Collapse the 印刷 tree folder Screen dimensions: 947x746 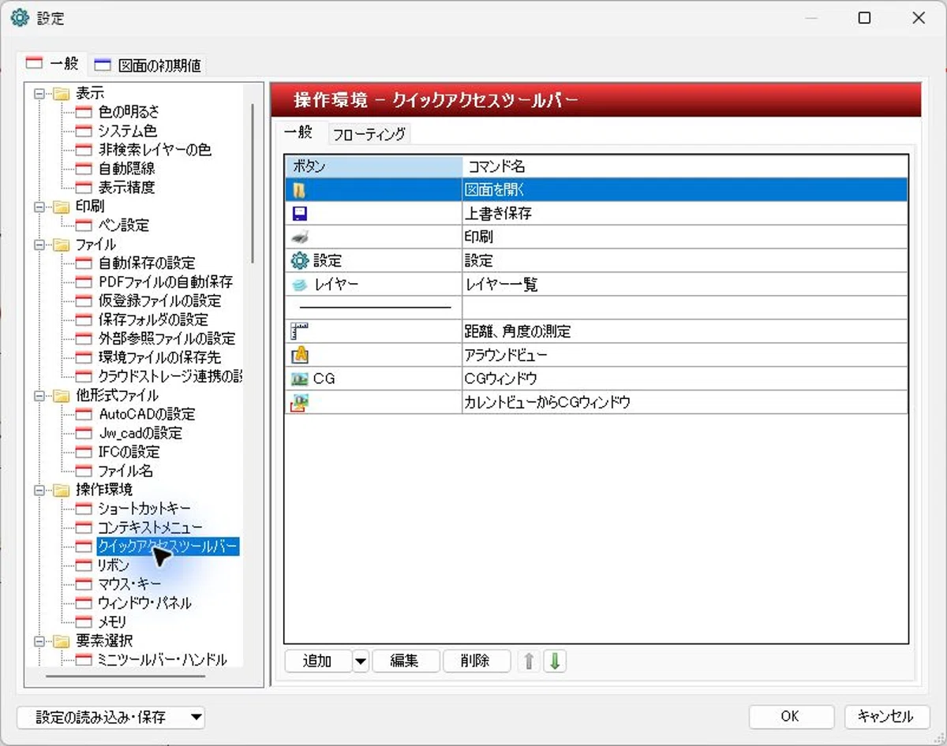[x=39, y=207]
